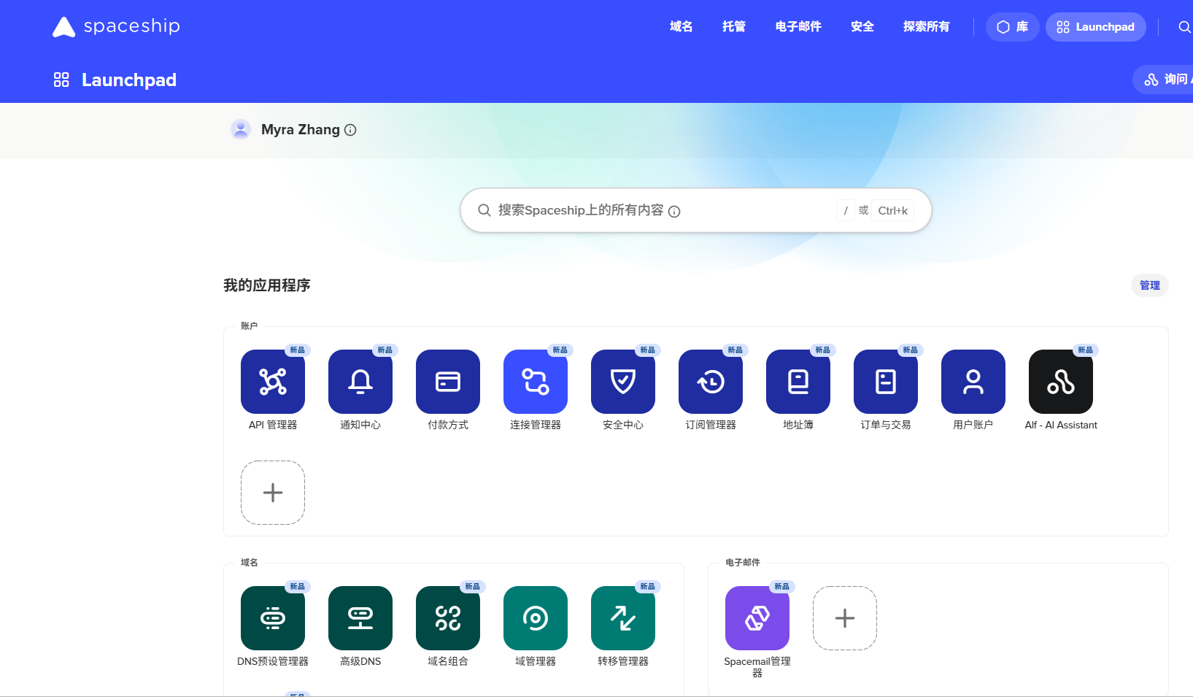This screenshot has height=697, width=1193.
Task: Launch Alf - AI Assistant app
Action: click(1061, 382)
